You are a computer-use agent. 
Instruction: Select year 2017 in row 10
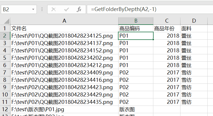point(167,94)
